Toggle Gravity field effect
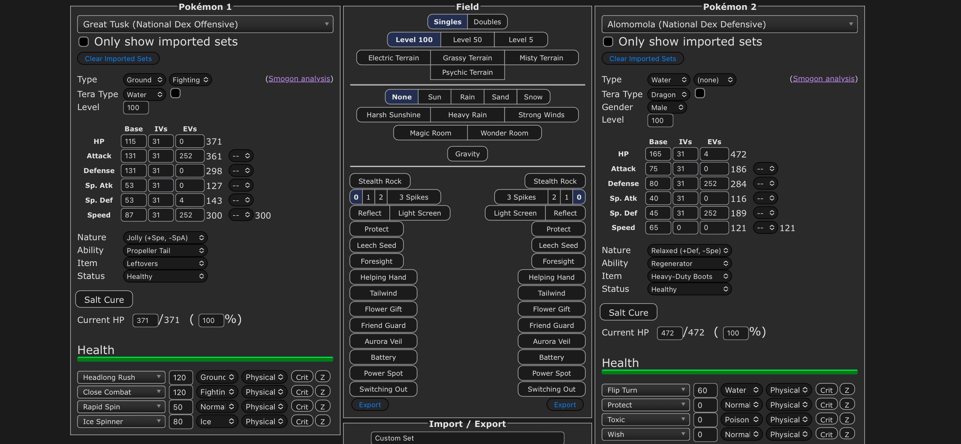The height and width of the screenshot is (444, 961). [x=468, y=154]
